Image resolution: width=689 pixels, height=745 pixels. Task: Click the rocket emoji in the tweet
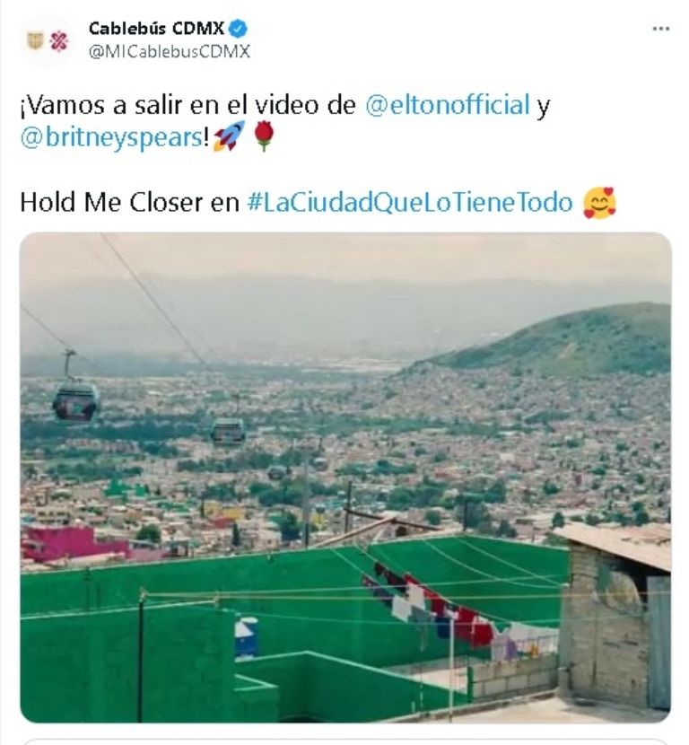point(228,137)
